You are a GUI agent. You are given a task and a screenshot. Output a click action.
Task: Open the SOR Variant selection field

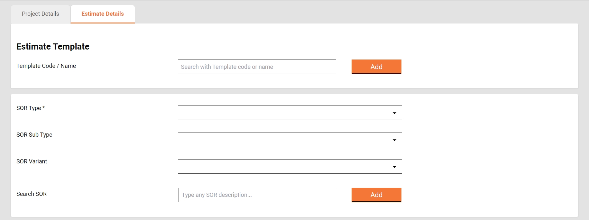[283, 167]
